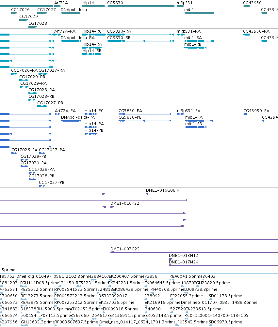
Task: Select the CG43950-PA protein label
Action: click(x=256, y=111)
